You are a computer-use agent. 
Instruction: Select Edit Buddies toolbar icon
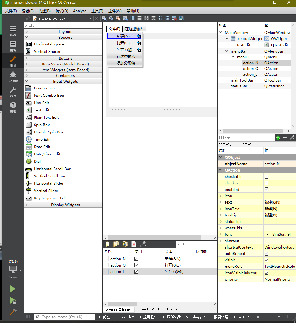[118, 18]
